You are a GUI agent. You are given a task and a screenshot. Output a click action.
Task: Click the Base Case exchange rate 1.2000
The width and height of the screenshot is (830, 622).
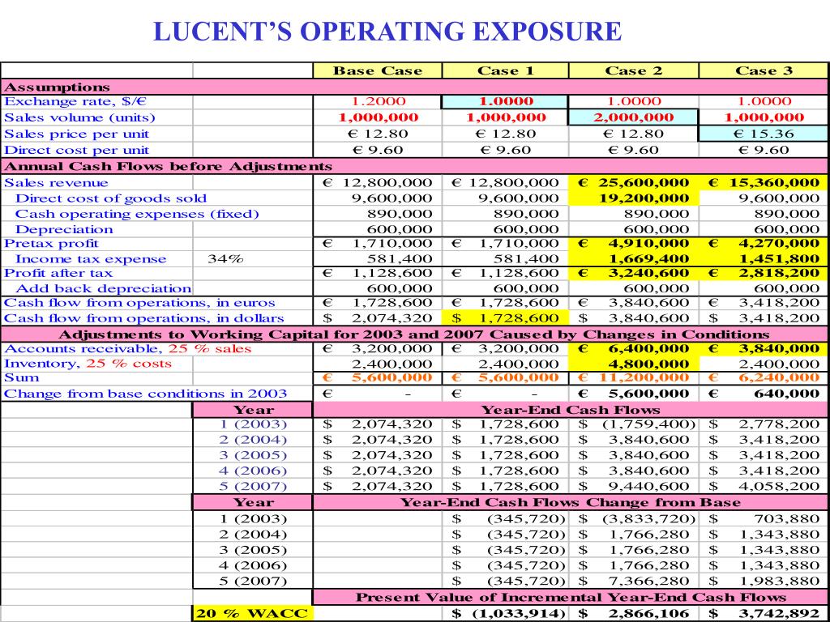[378, 101]
